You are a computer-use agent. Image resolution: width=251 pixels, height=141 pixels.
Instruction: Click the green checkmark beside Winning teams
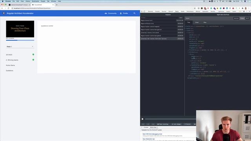[x=33, y=60]
